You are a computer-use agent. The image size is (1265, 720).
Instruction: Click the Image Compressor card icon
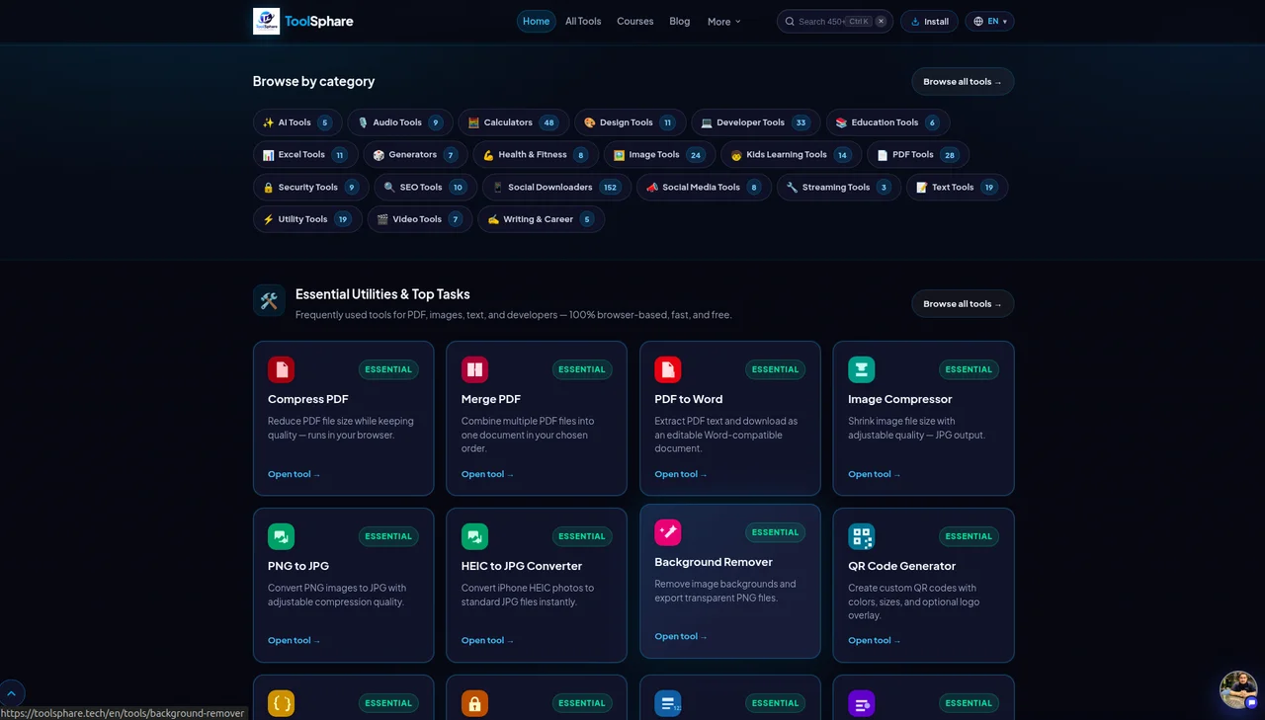861,369
